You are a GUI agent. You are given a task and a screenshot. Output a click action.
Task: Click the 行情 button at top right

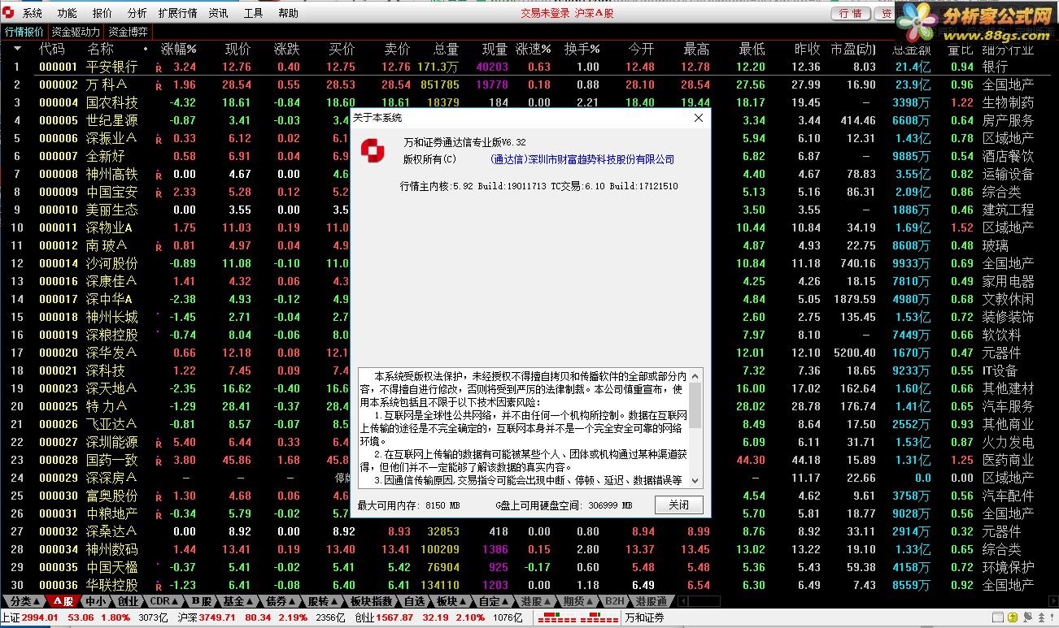tap(850, 14)
